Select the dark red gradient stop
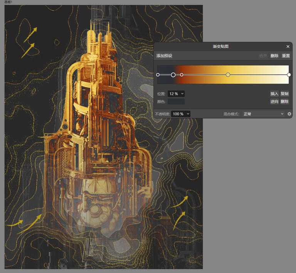The height and width of the screenshot is (273, 296). (x=182, y=75)
